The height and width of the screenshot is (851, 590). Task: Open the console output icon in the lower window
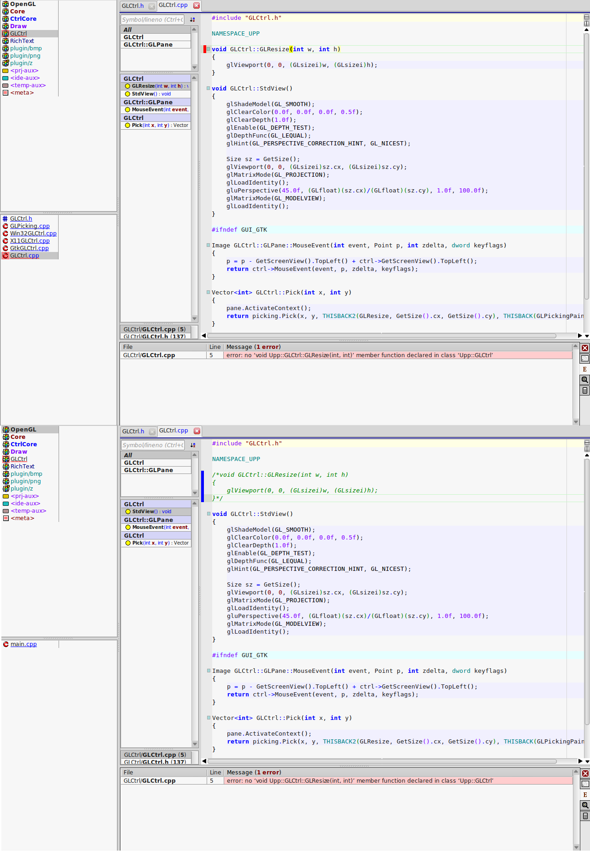coord(585,784)
